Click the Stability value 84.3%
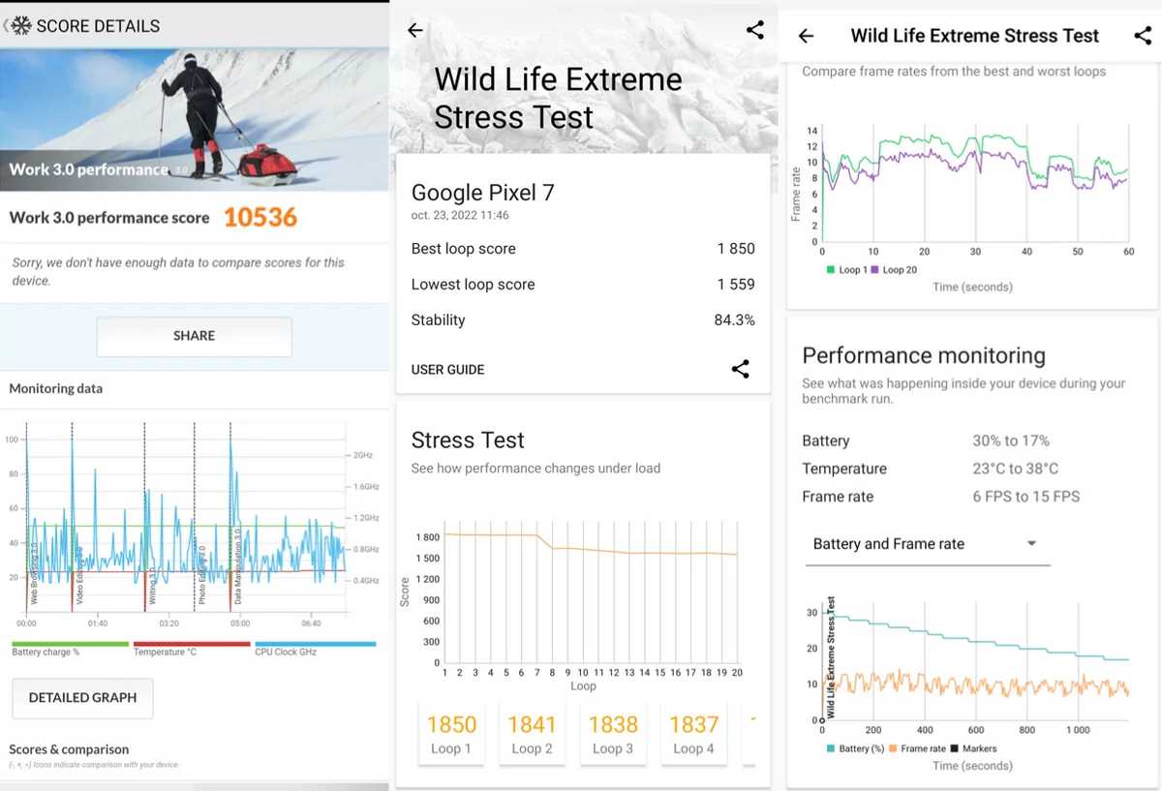The width and height of the screenshot is (1162, 791). 734,320
